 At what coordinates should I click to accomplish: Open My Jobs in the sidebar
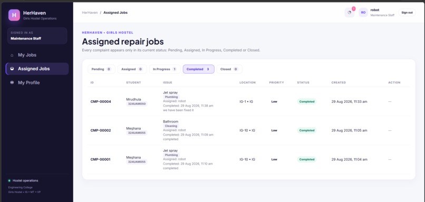click(x=37, y=55)
